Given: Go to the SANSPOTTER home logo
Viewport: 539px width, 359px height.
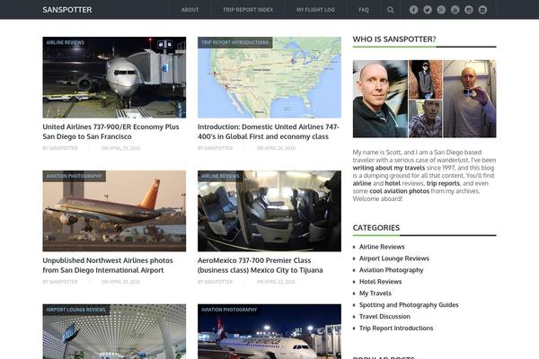Looking at the screenshot, I should (67, 10).
